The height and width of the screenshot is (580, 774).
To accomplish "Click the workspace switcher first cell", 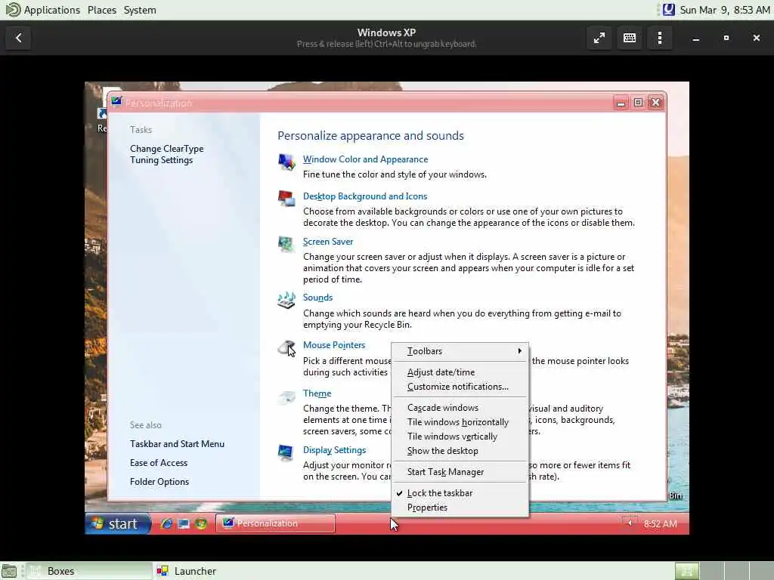I will click(686, 571).
